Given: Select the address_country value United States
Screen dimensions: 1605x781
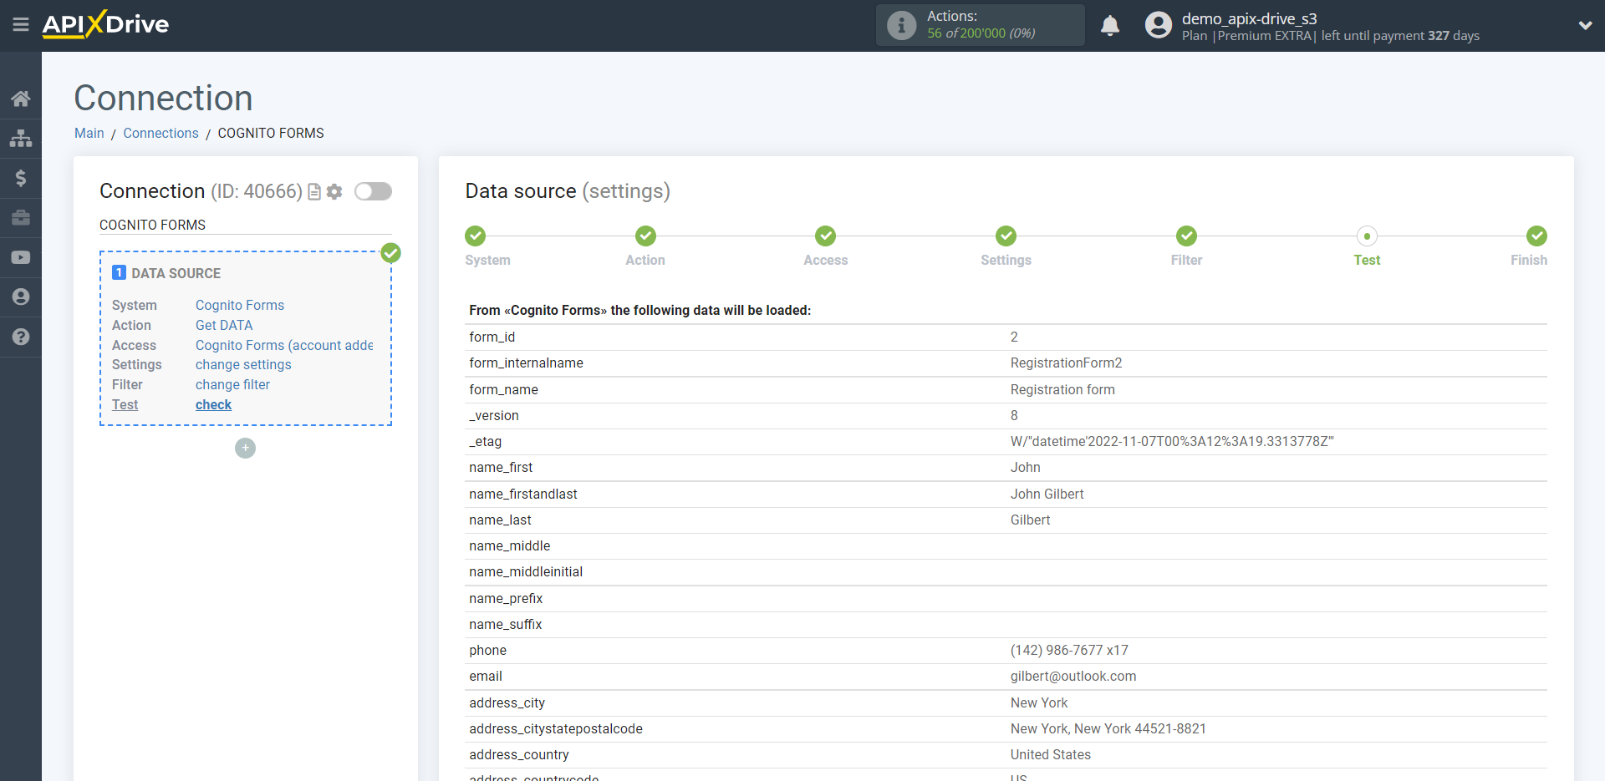Looking at the screenshot, I should pos(1051,755).
